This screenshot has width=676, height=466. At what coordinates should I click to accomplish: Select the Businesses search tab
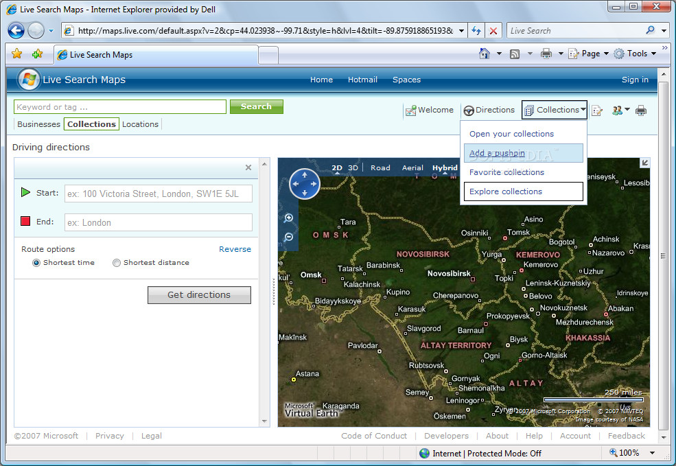39,124
